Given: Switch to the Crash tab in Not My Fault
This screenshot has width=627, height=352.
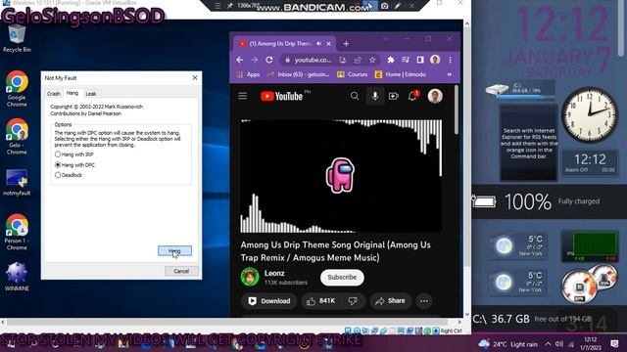Looking at the screenshot, I should (x=54, y=94).
